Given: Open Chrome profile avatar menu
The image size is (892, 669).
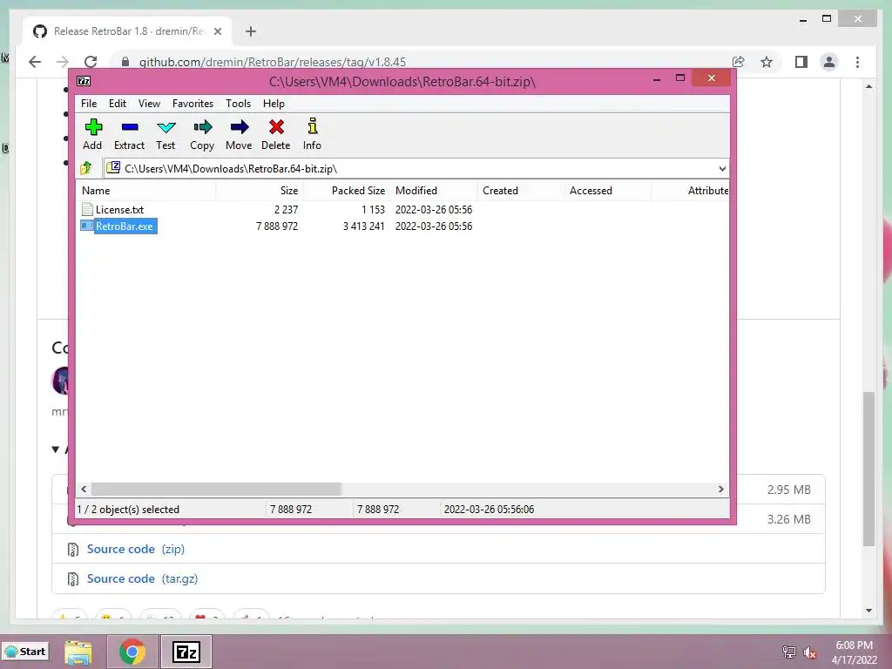Looking at the screenshot, I should tap(829, 62).
